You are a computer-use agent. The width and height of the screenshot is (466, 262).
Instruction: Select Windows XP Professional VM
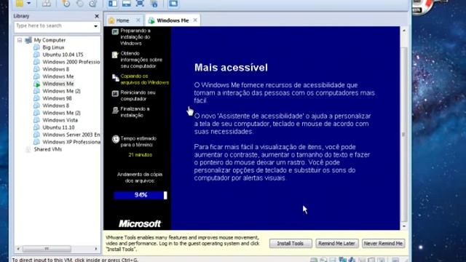coord(71,142)
